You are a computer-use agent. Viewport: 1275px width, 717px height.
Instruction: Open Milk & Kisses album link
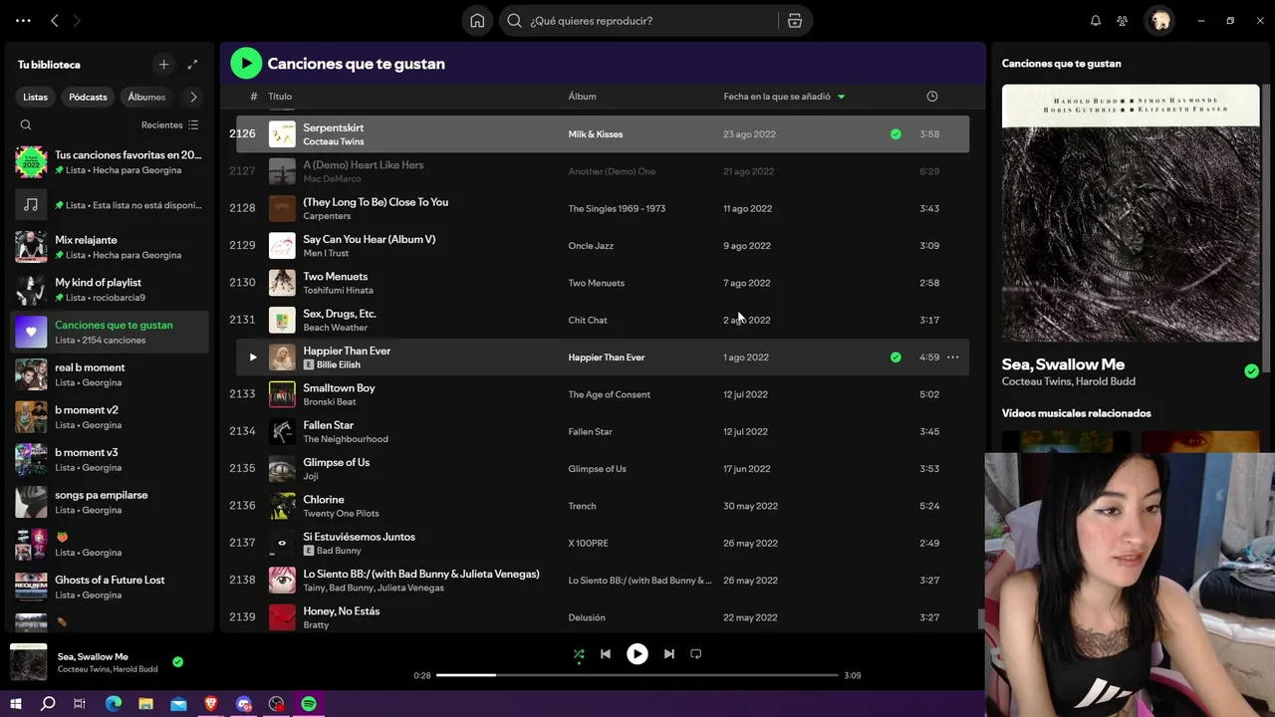(596, 134)
